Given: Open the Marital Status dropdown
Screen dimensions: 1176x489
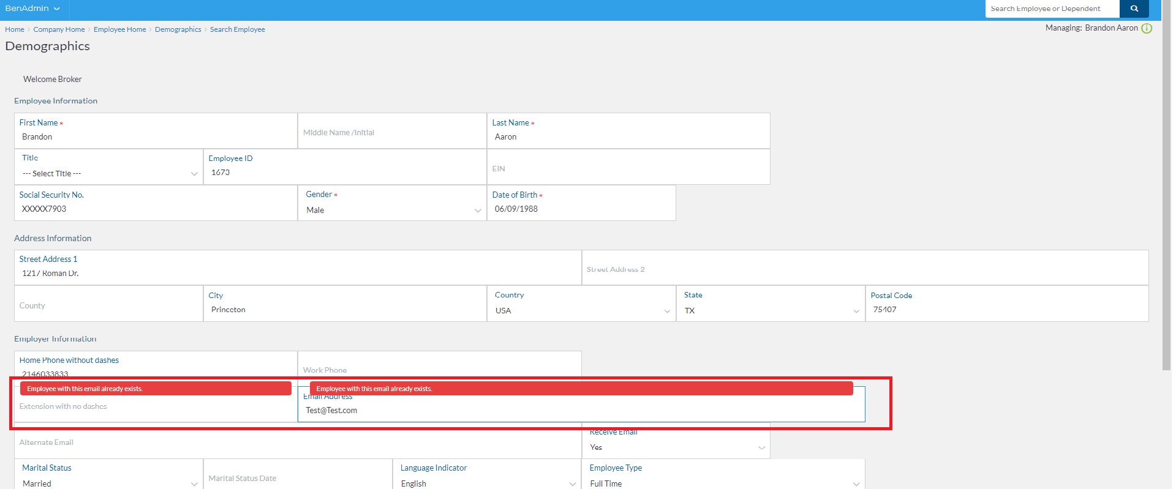Looking at the screenshot, I should pos(109,483).
